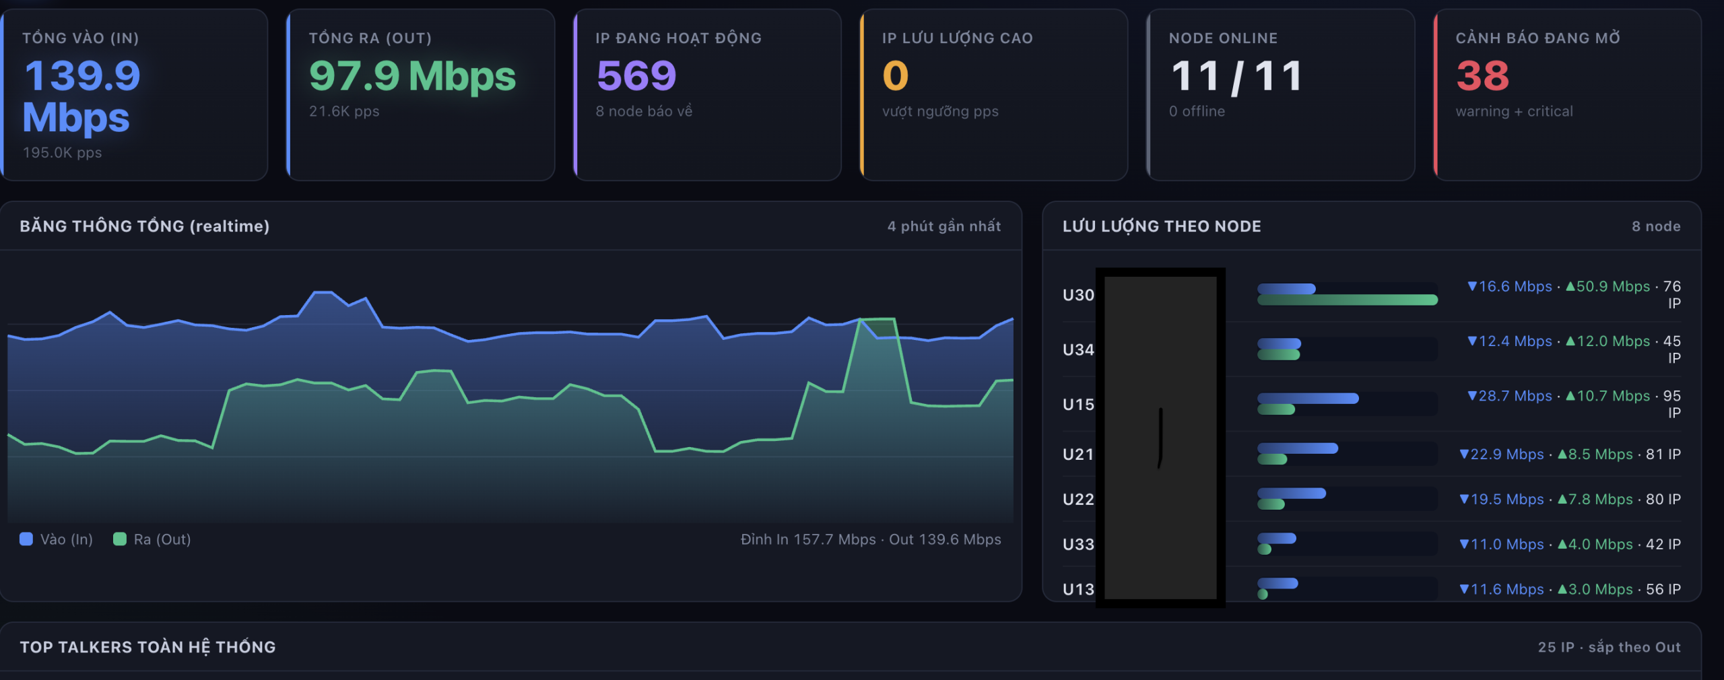Screen dimensions: 1724x680
Task: Click the U33 node label
Action: click(x=1078, y=545)
